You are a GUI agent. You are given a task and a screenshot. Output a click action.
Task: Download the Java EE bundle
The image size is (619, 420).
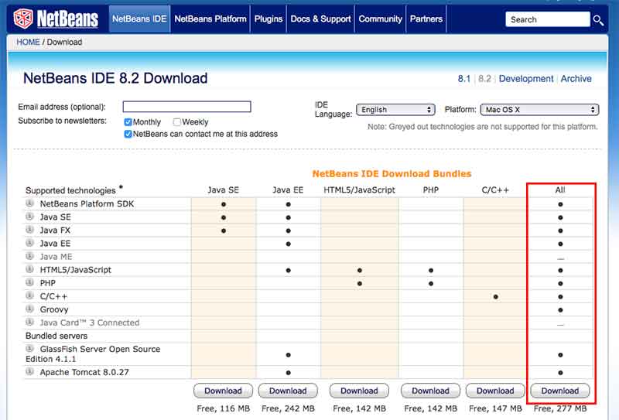(x=288, y=391)
